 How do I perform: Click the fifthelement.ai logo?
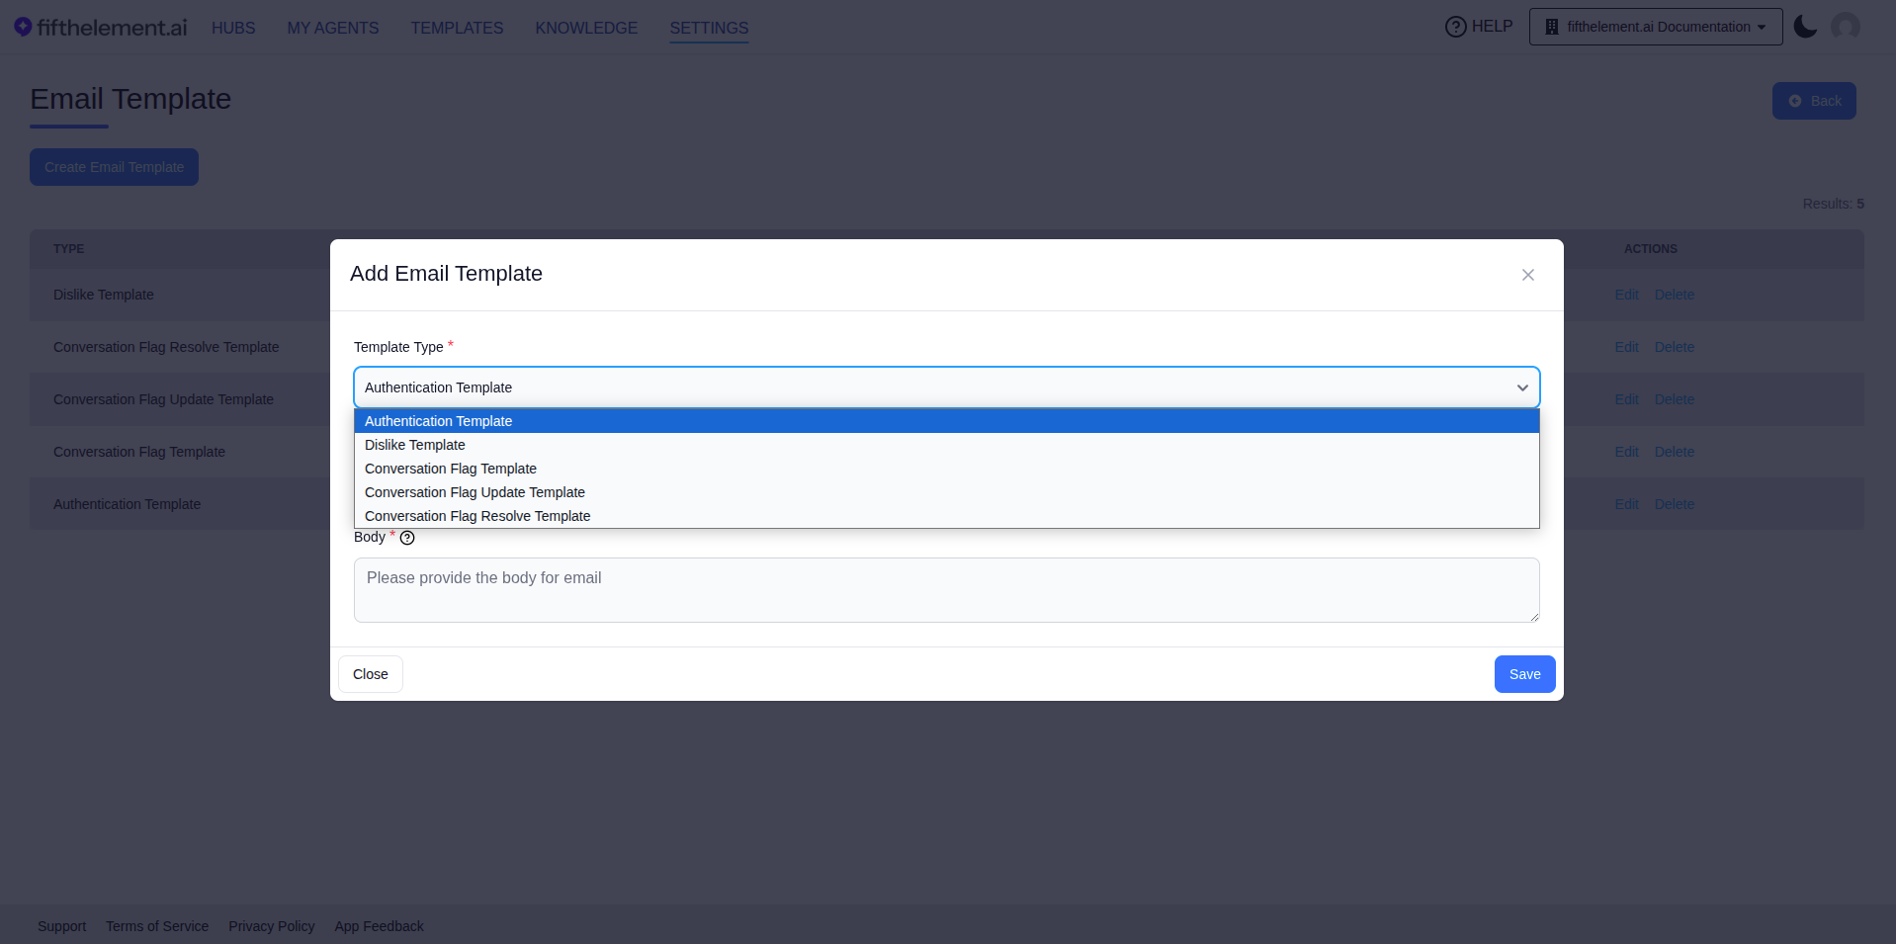101,28
